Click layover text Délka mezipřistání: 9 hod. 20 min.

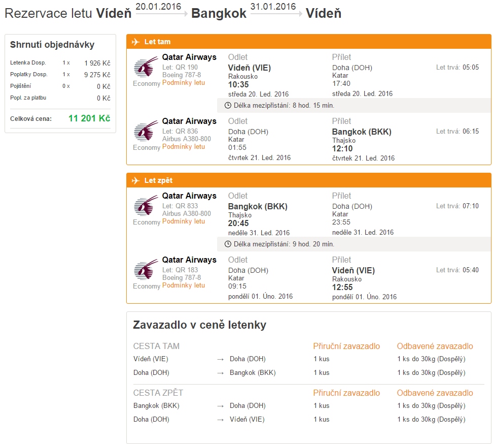(284, 244)
